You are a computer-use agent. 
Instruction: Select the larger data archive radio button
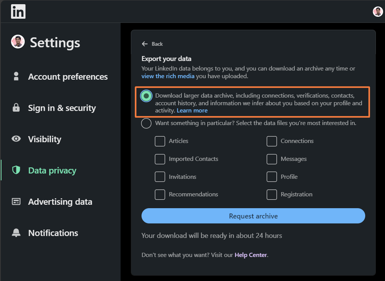click(146, 96)
